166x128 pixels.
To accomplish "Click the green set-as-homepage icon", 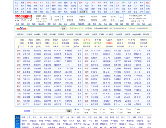I will (x=70, y=28).
